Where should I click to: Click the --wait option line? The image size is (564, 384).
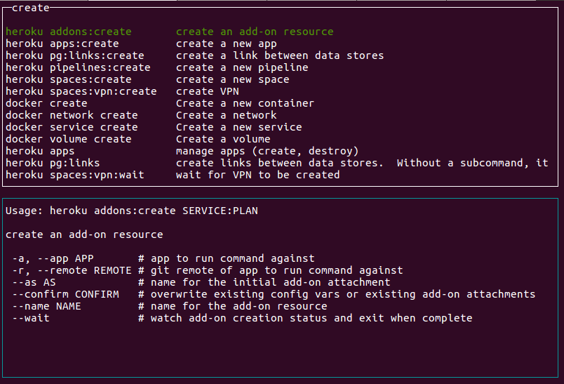click(242, 318)
